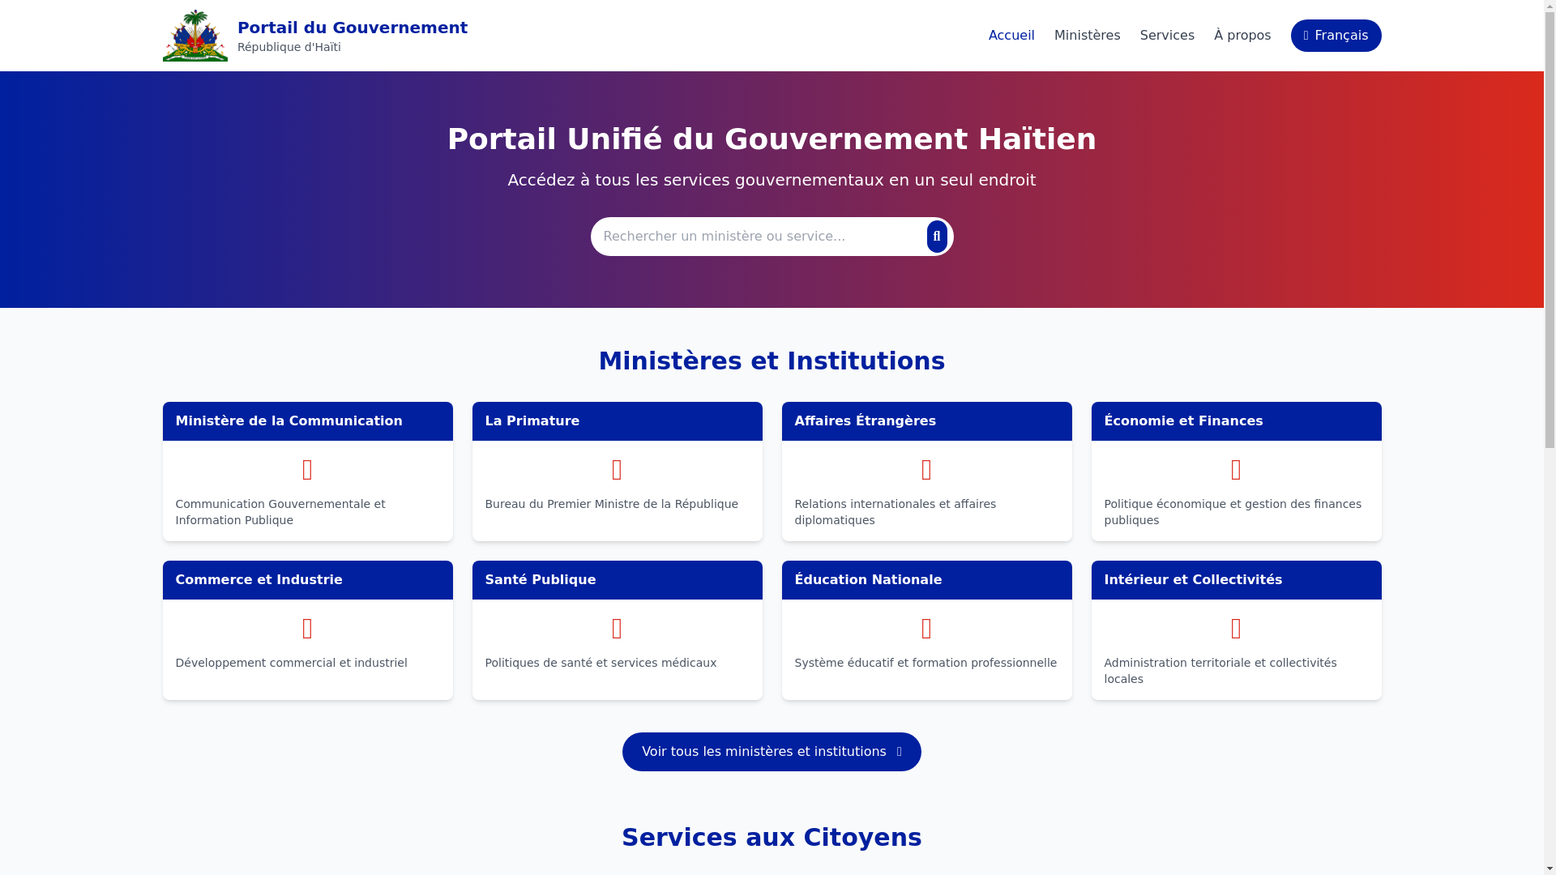
Task: Open Santé Publique card header
Action: 617,580
